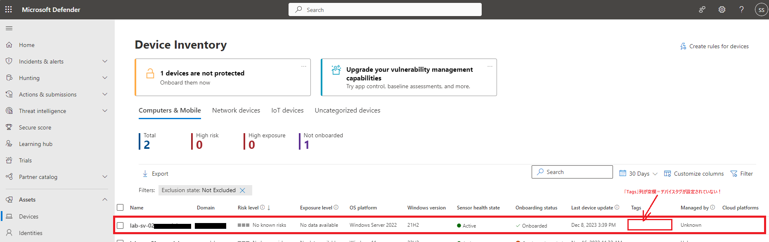Screen dimensions: 769x242
Task: Sort by Onboarding status column header
Action: pyautogui.click(x=536, y=207)
